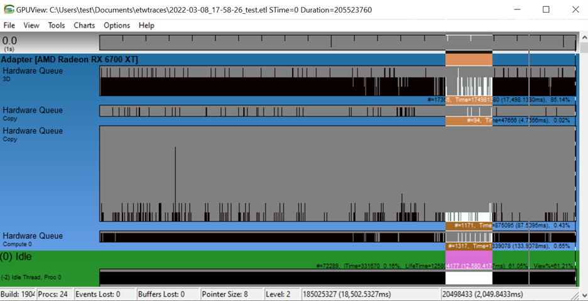The height and width of the screenshot is (301, 588).
Task: Select the Hardware Queue Compute 0 label
Action: coord(33,239)
